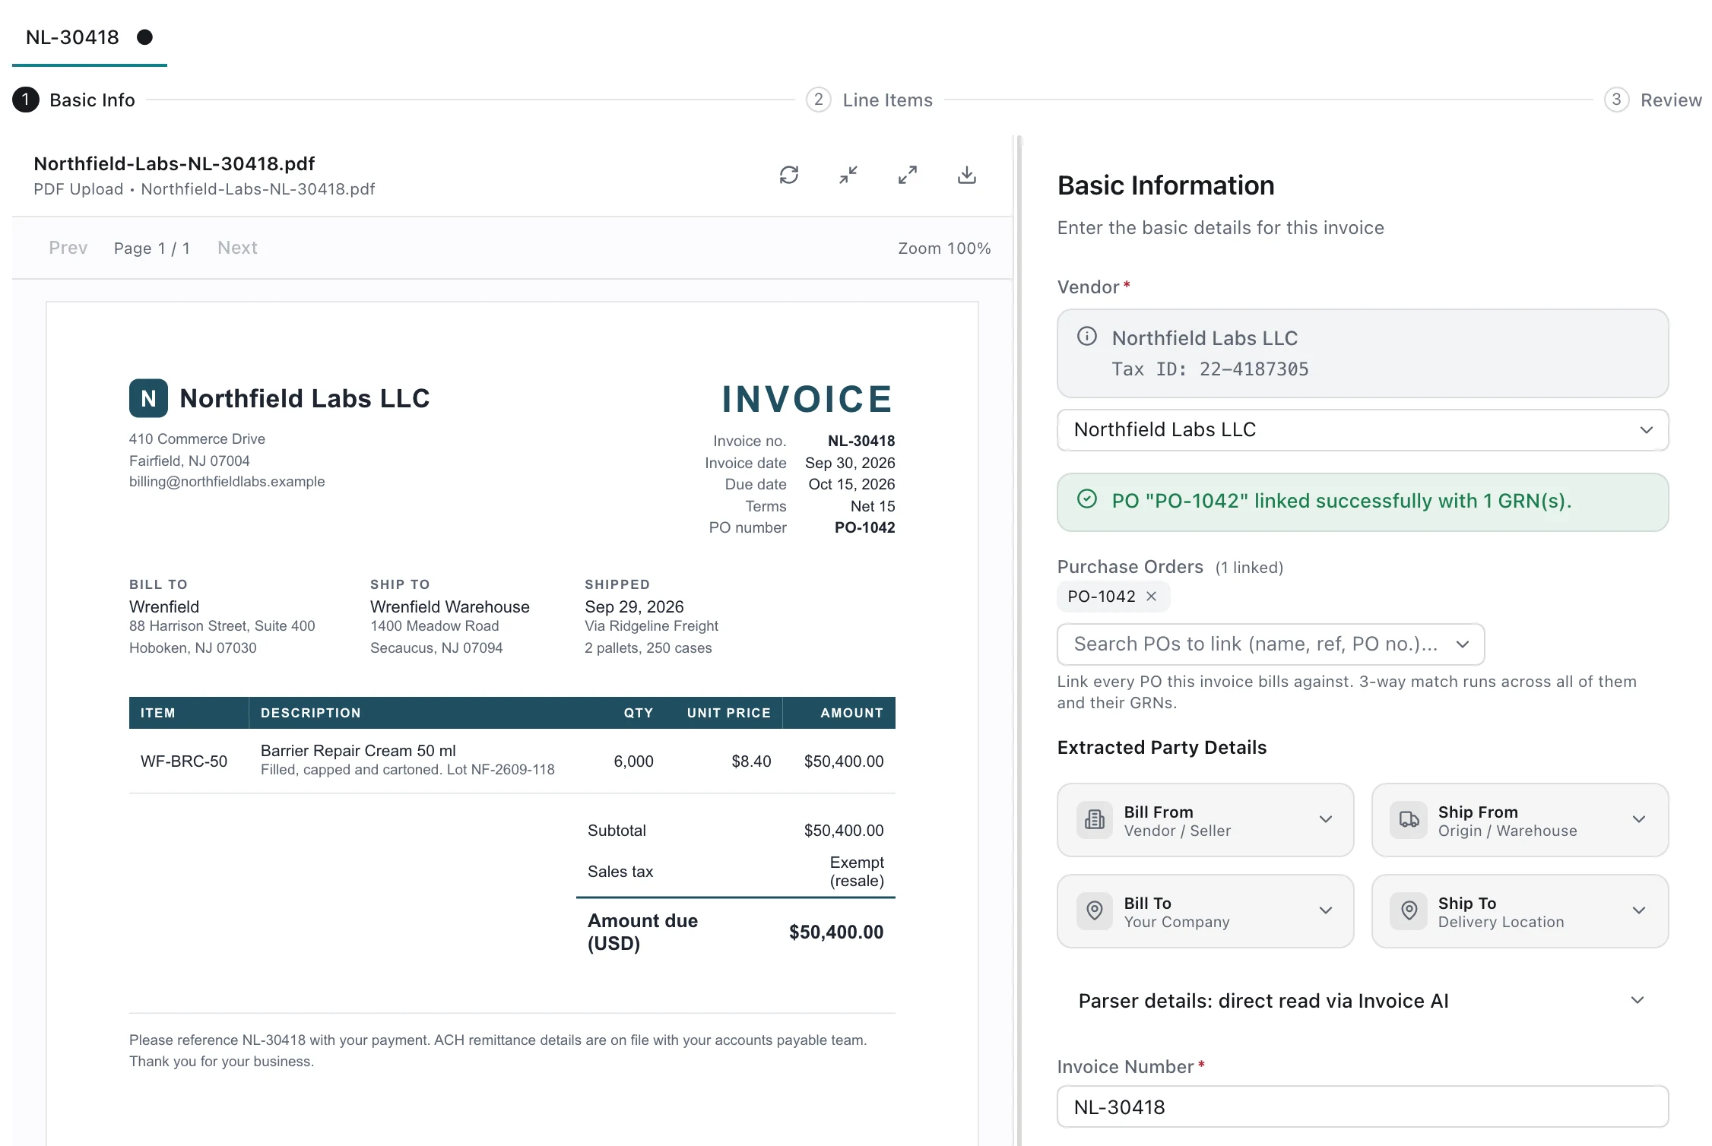This screenshot has height=1146, width=1712.
Task: Click the Amount due $50,400.00 value
Action: (836, 932)
